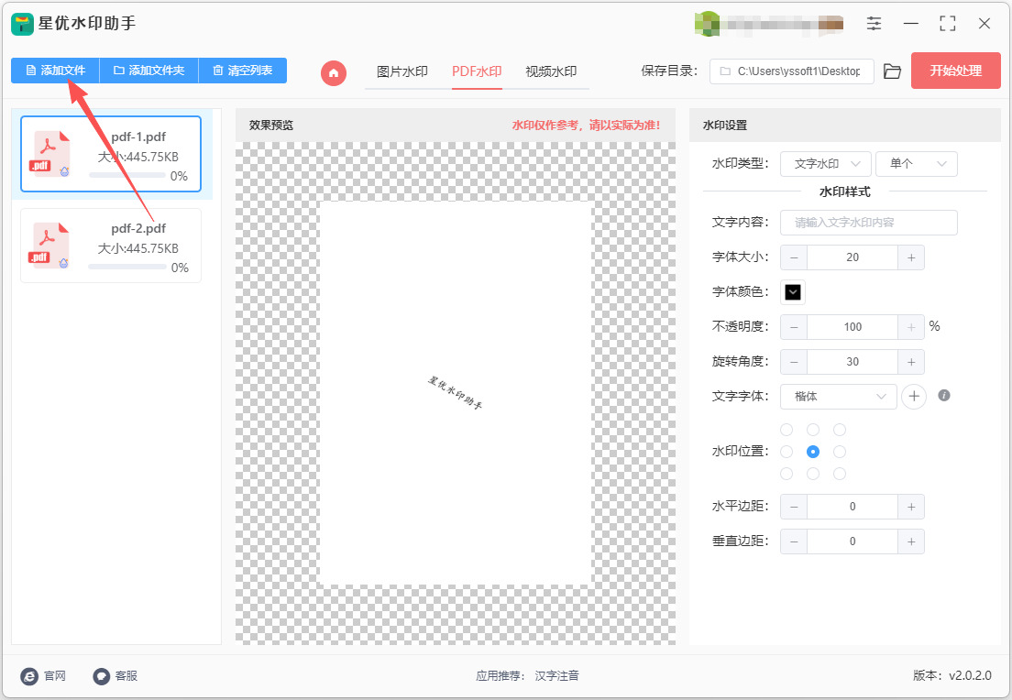Screen dimensions: 1012x700
Task: Open the settings sliders icon in title bar
Action: click(x=874, y=24)
